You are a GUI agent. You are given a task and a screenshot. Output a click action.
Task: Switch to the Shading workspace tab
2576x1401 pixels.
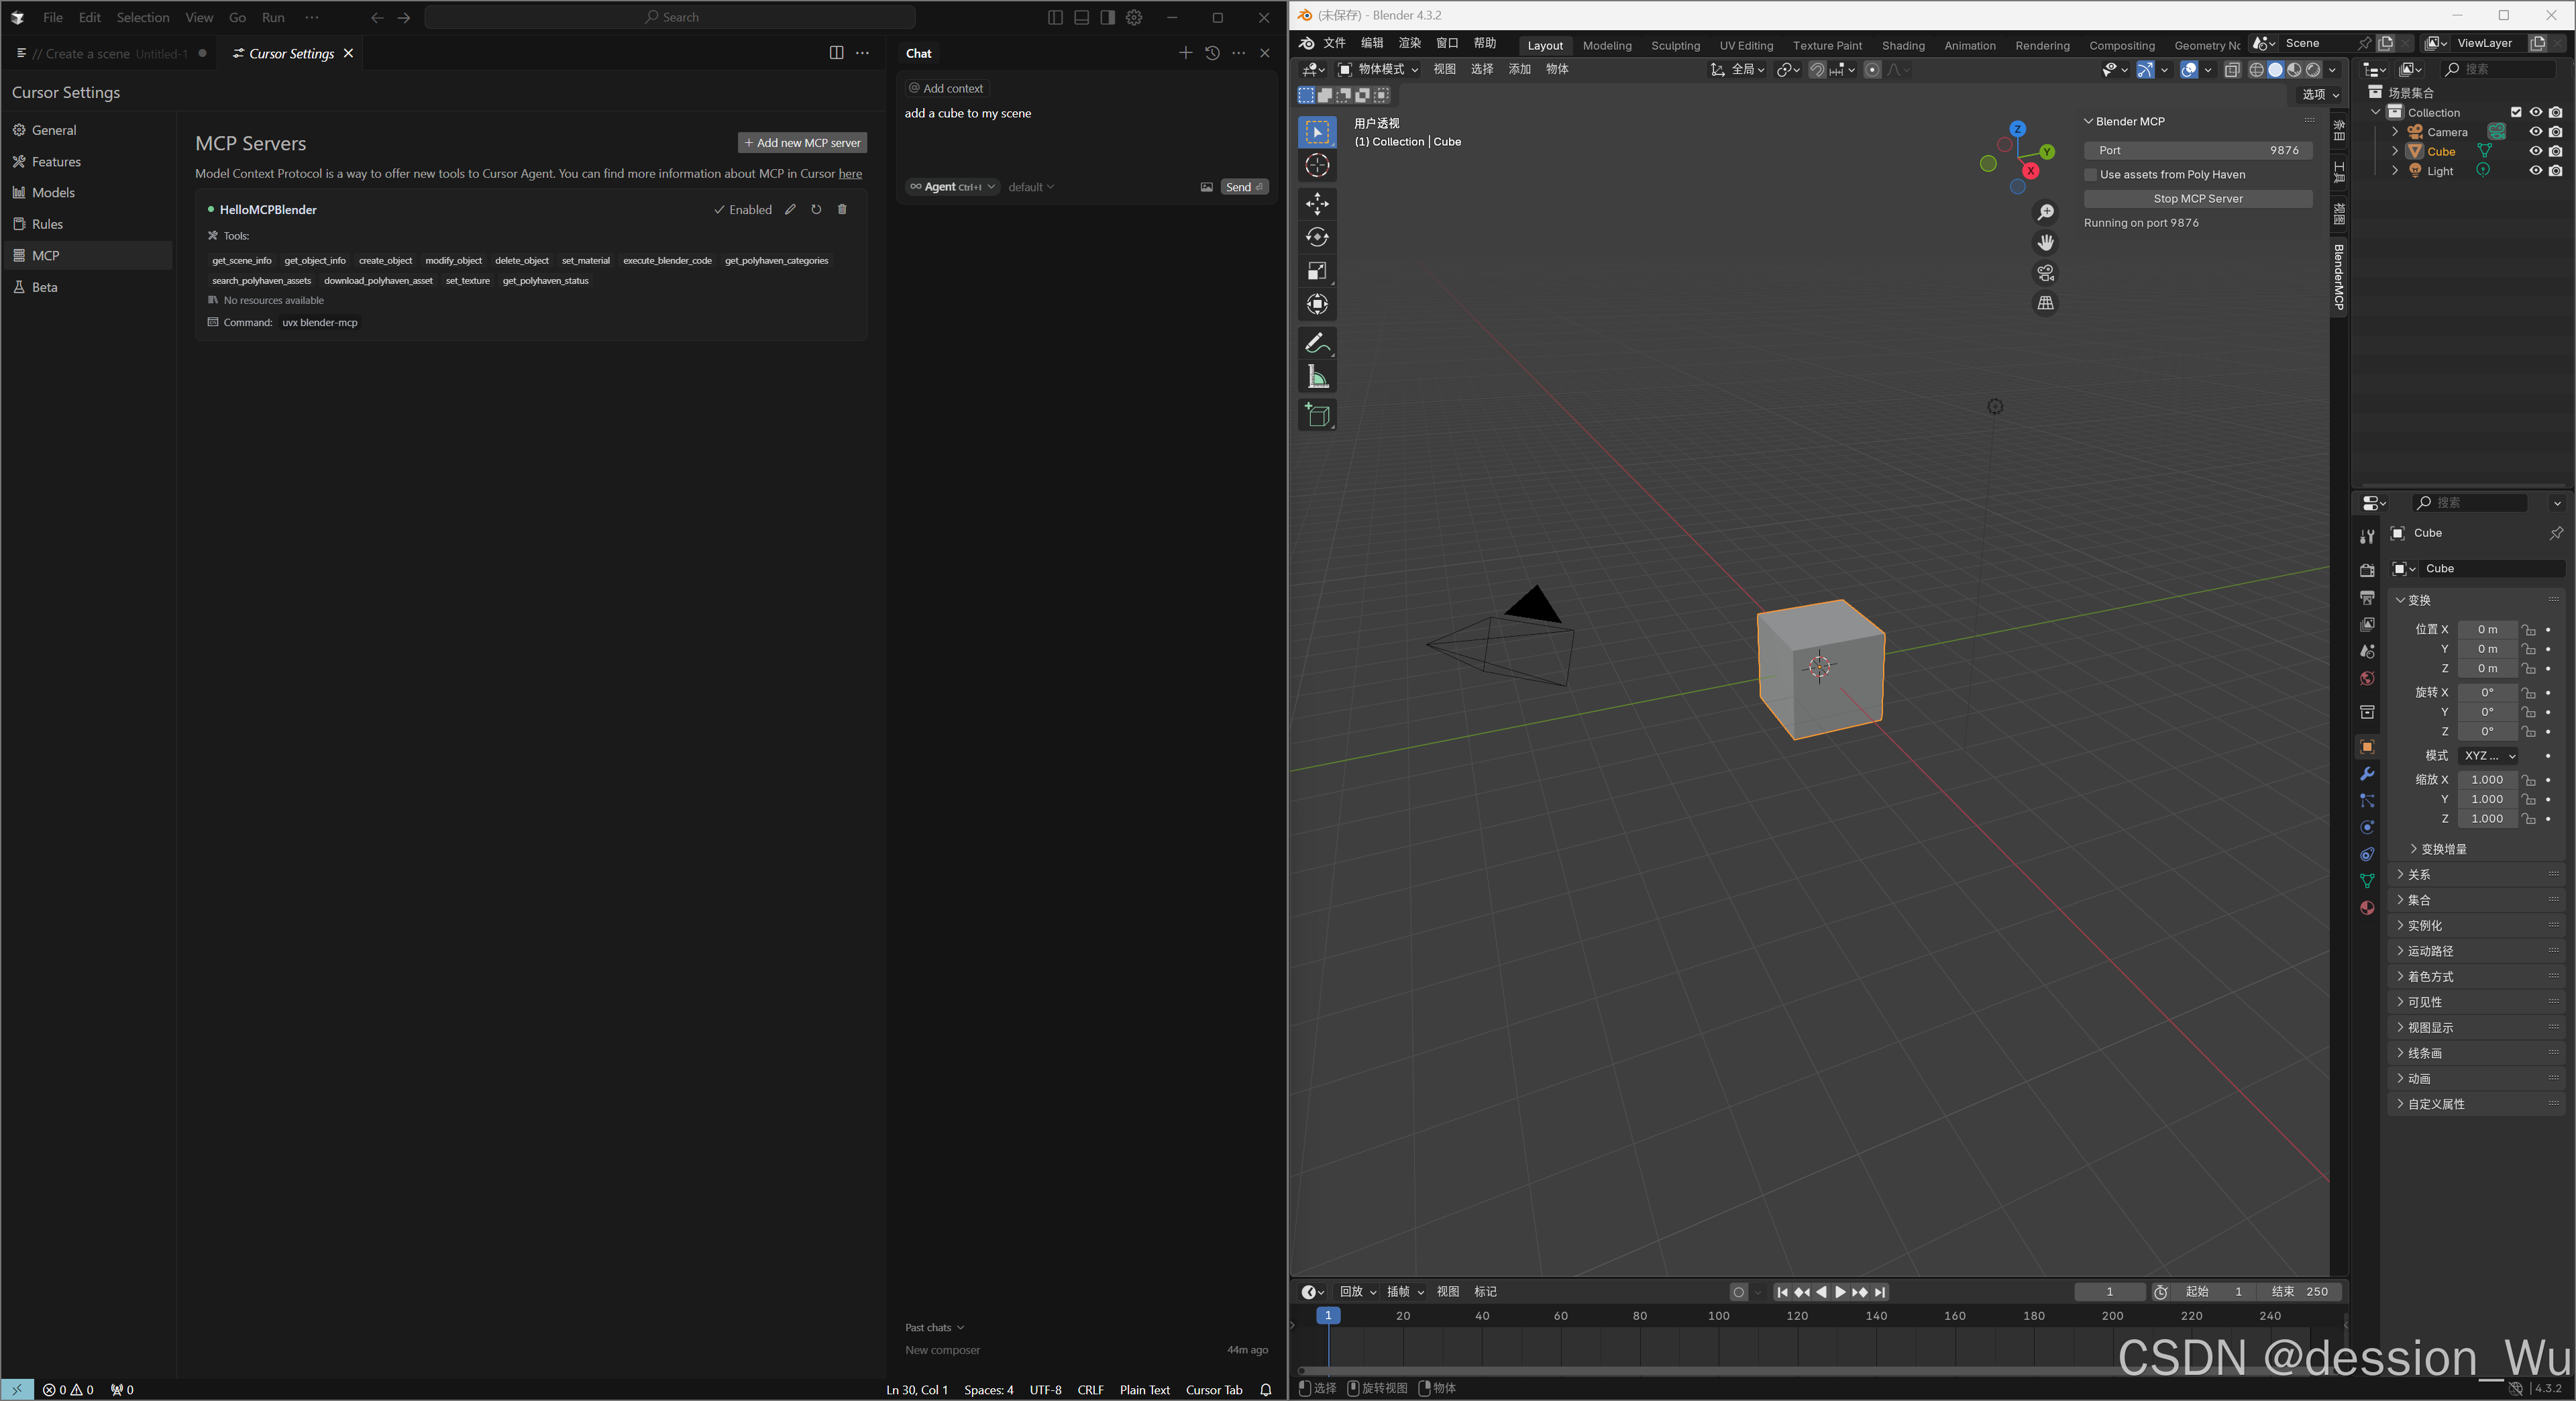pos(1903,45)
